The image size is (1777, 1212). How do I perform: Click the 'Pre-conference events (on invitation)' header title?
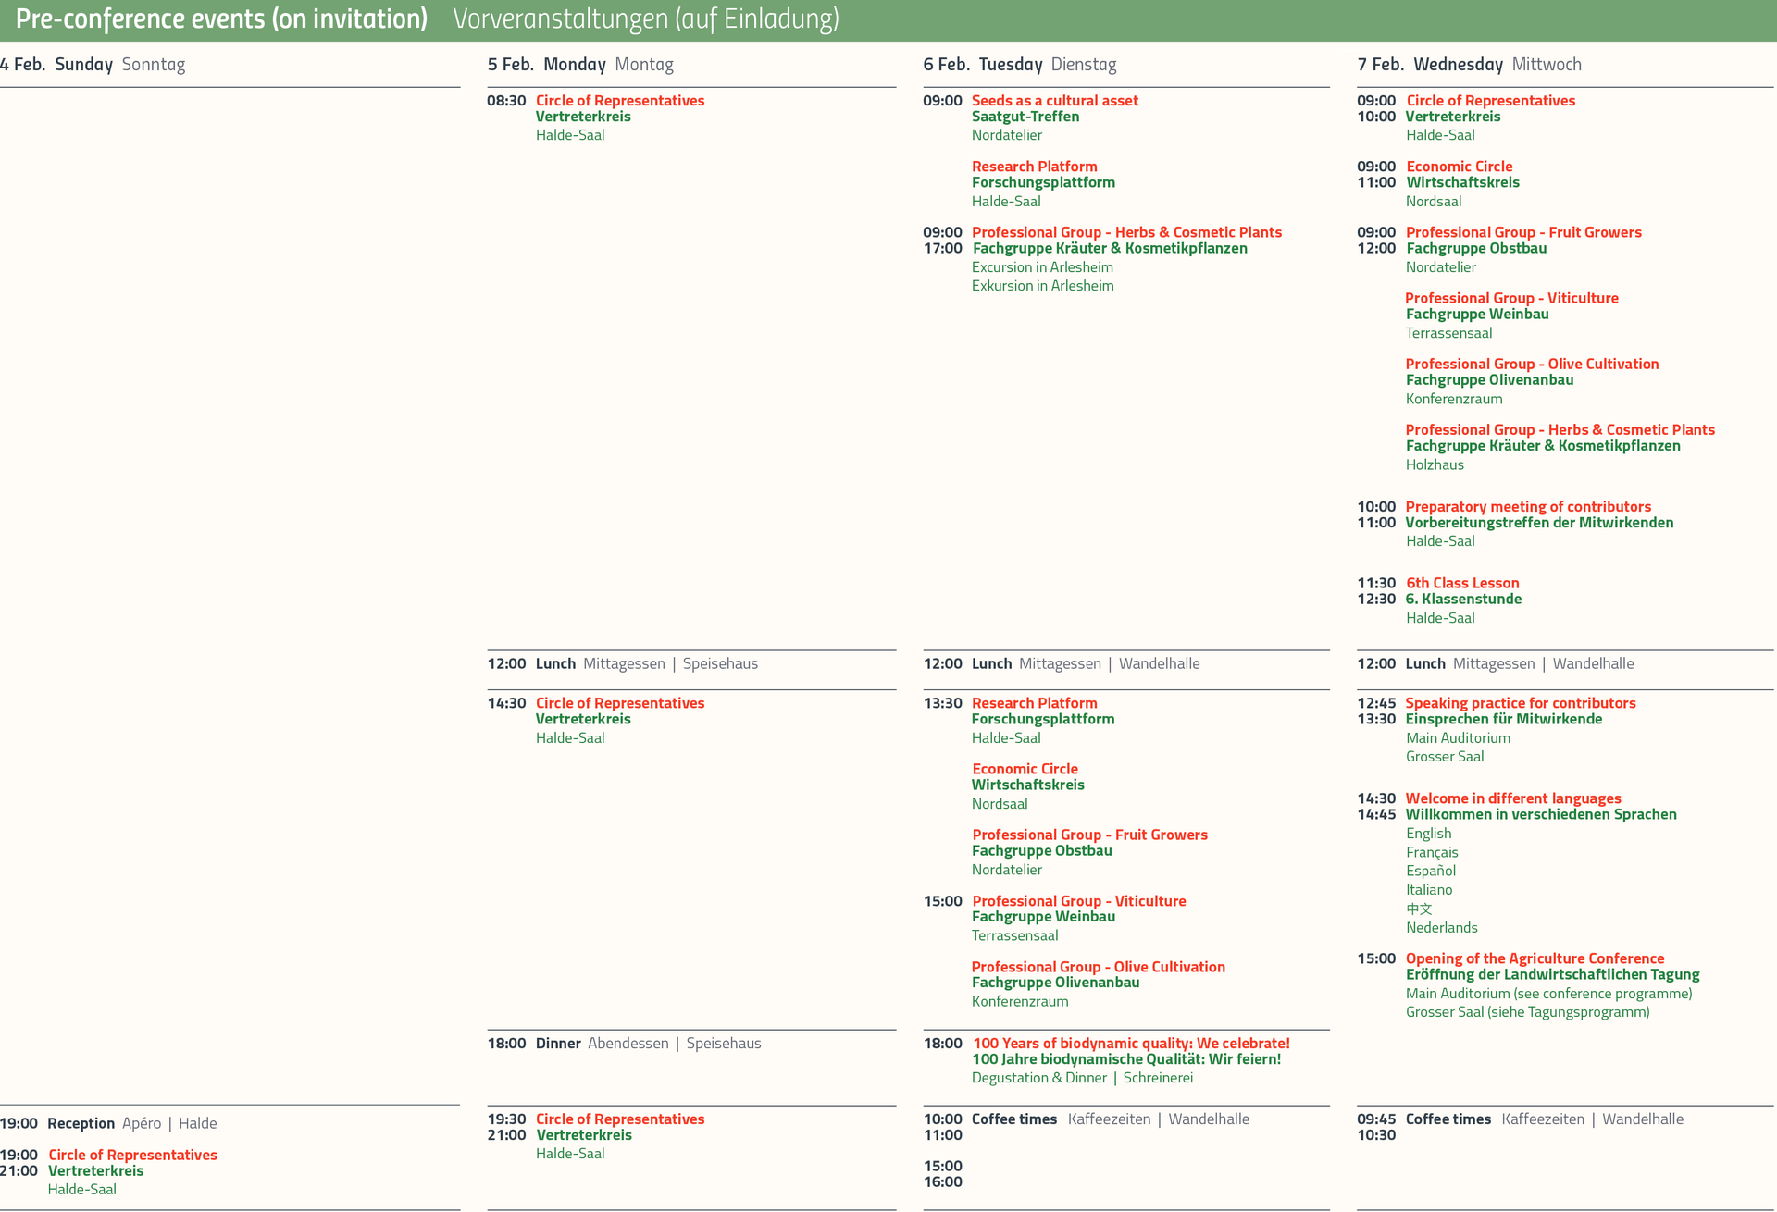[221, 19]
